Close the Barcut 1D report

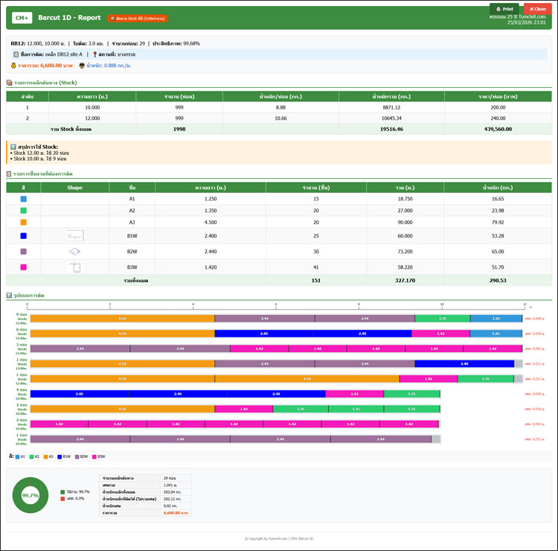(538, 9)
